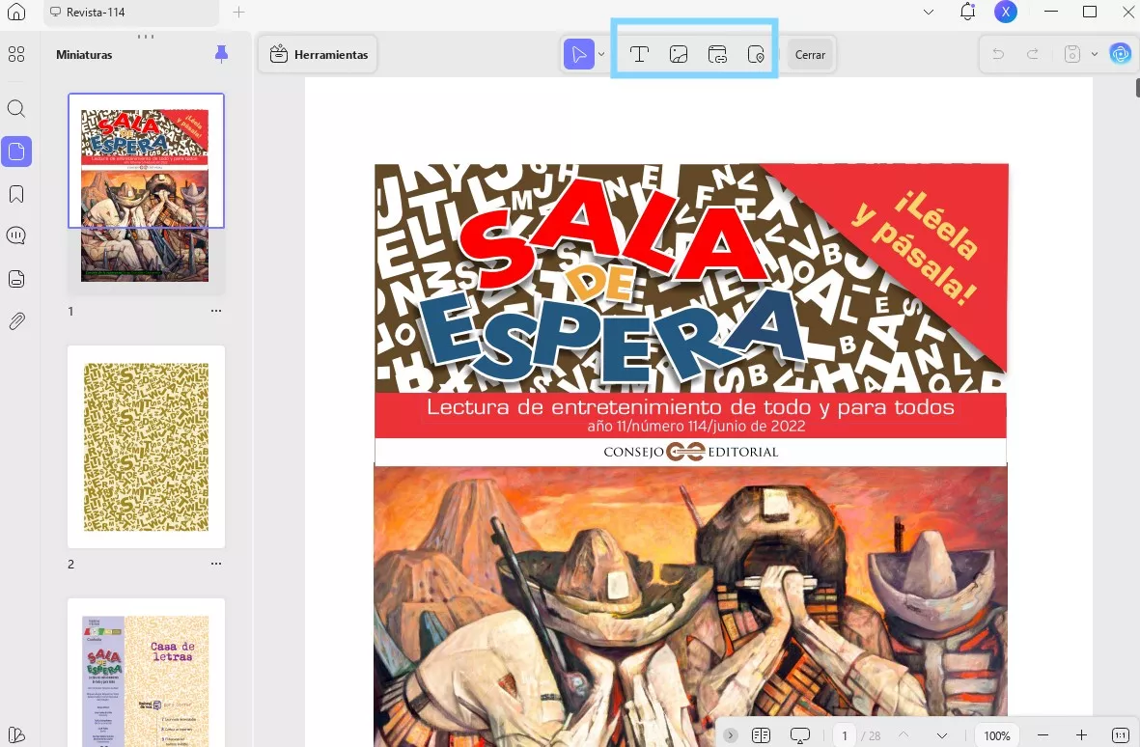Image resolution: width=1140 pixels, height=747 pixels.
Task: Expand the tab list chevron in title bar
Action: coord(929,13)
